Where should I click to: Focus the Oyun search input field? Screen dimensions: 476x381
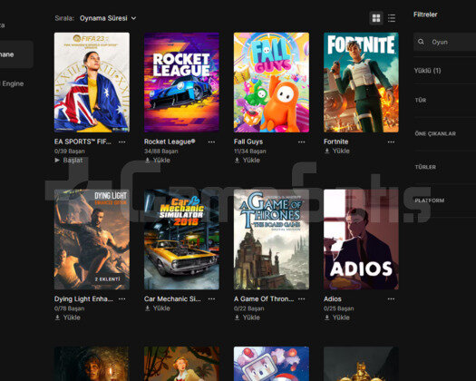tap(445, 42)
